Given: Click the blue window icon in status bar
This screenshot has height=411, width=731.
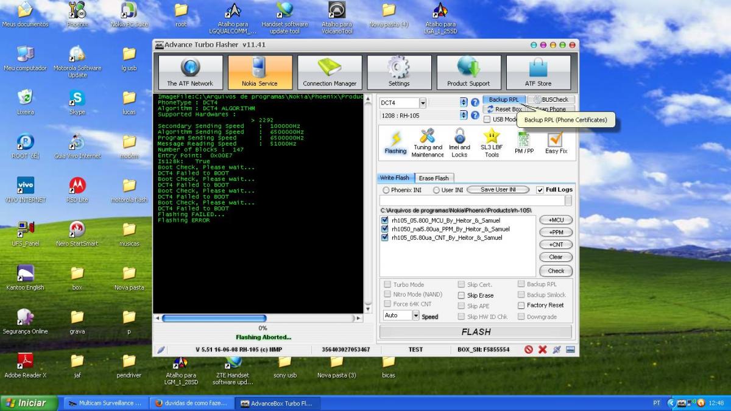Looking at the screenshot, I should tap(570, 350).
